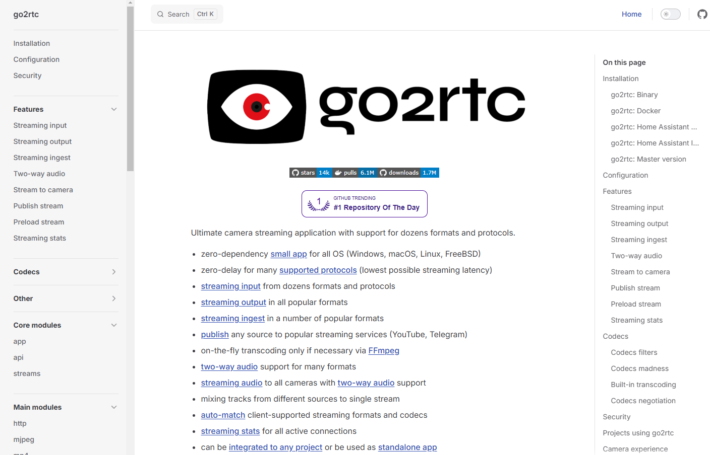Focus the Search input box
The height and width of the screenshot is (455, 710).
coord(187,14)
